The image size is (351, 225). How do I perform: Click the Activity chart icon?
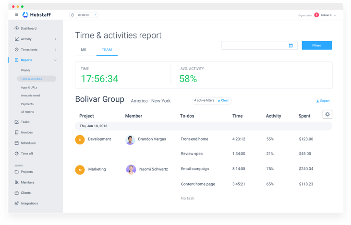[16, 39]
